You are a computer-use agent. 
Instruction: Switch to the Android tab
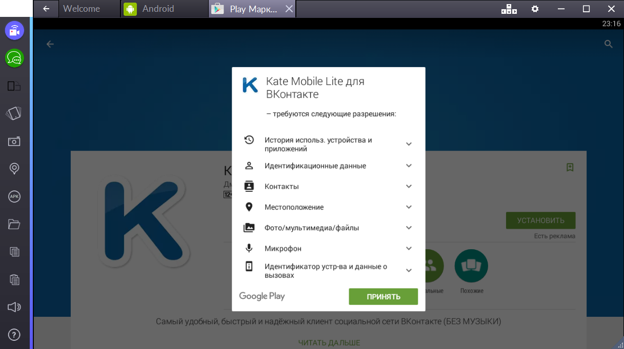click(158, 9)
